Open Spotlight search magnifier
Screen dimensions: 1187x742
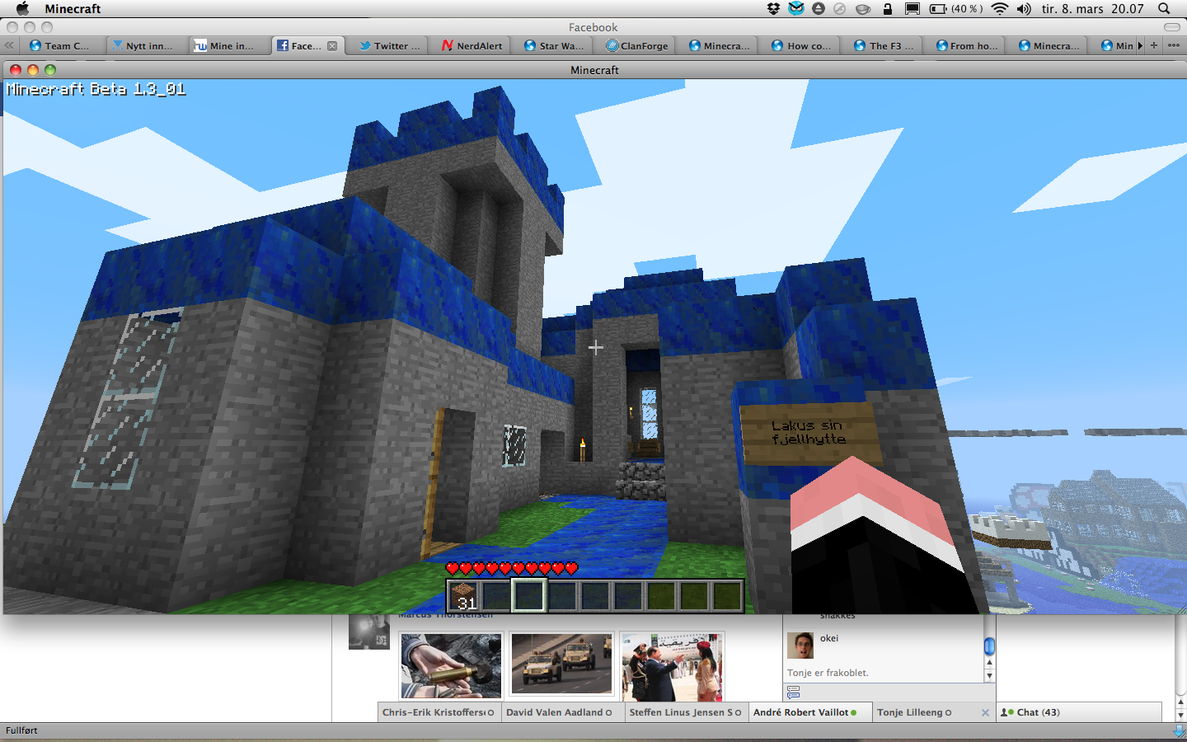point(1164,8)
